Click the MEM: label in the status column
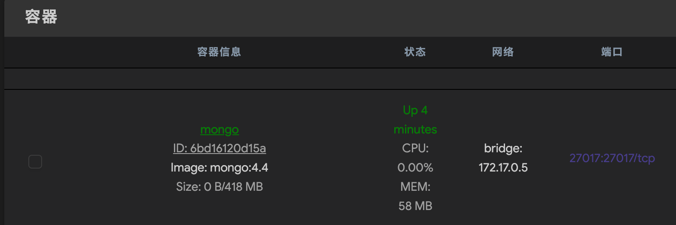The width and height of the screenshot is (676, 225). 415,187
